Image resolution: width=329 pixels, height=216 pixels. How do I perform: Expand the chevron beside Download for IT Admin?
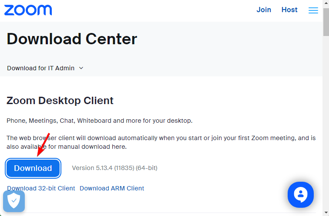[x=81, y=68]
